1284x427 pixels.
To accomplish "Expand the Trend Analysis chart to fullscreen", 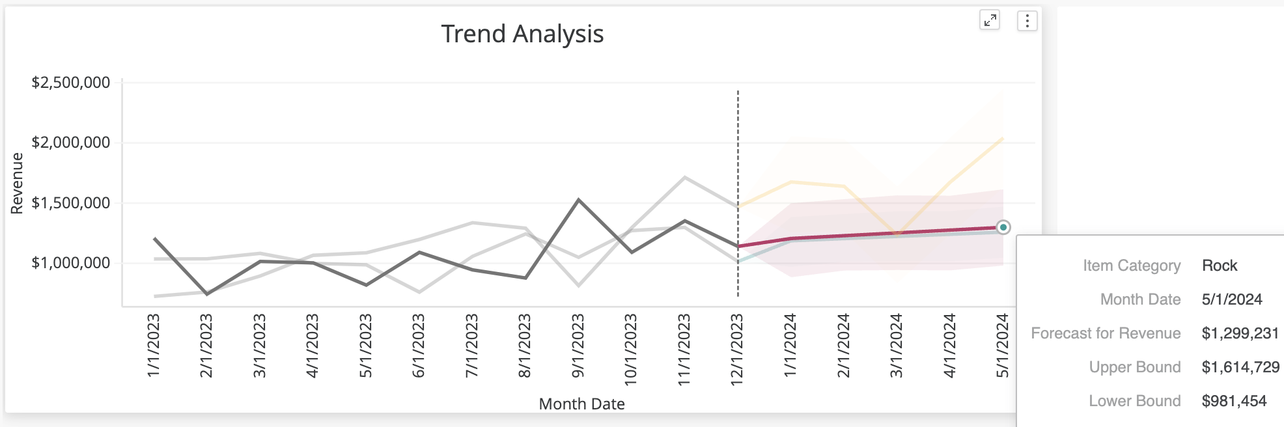I will (x=990, y=21).
